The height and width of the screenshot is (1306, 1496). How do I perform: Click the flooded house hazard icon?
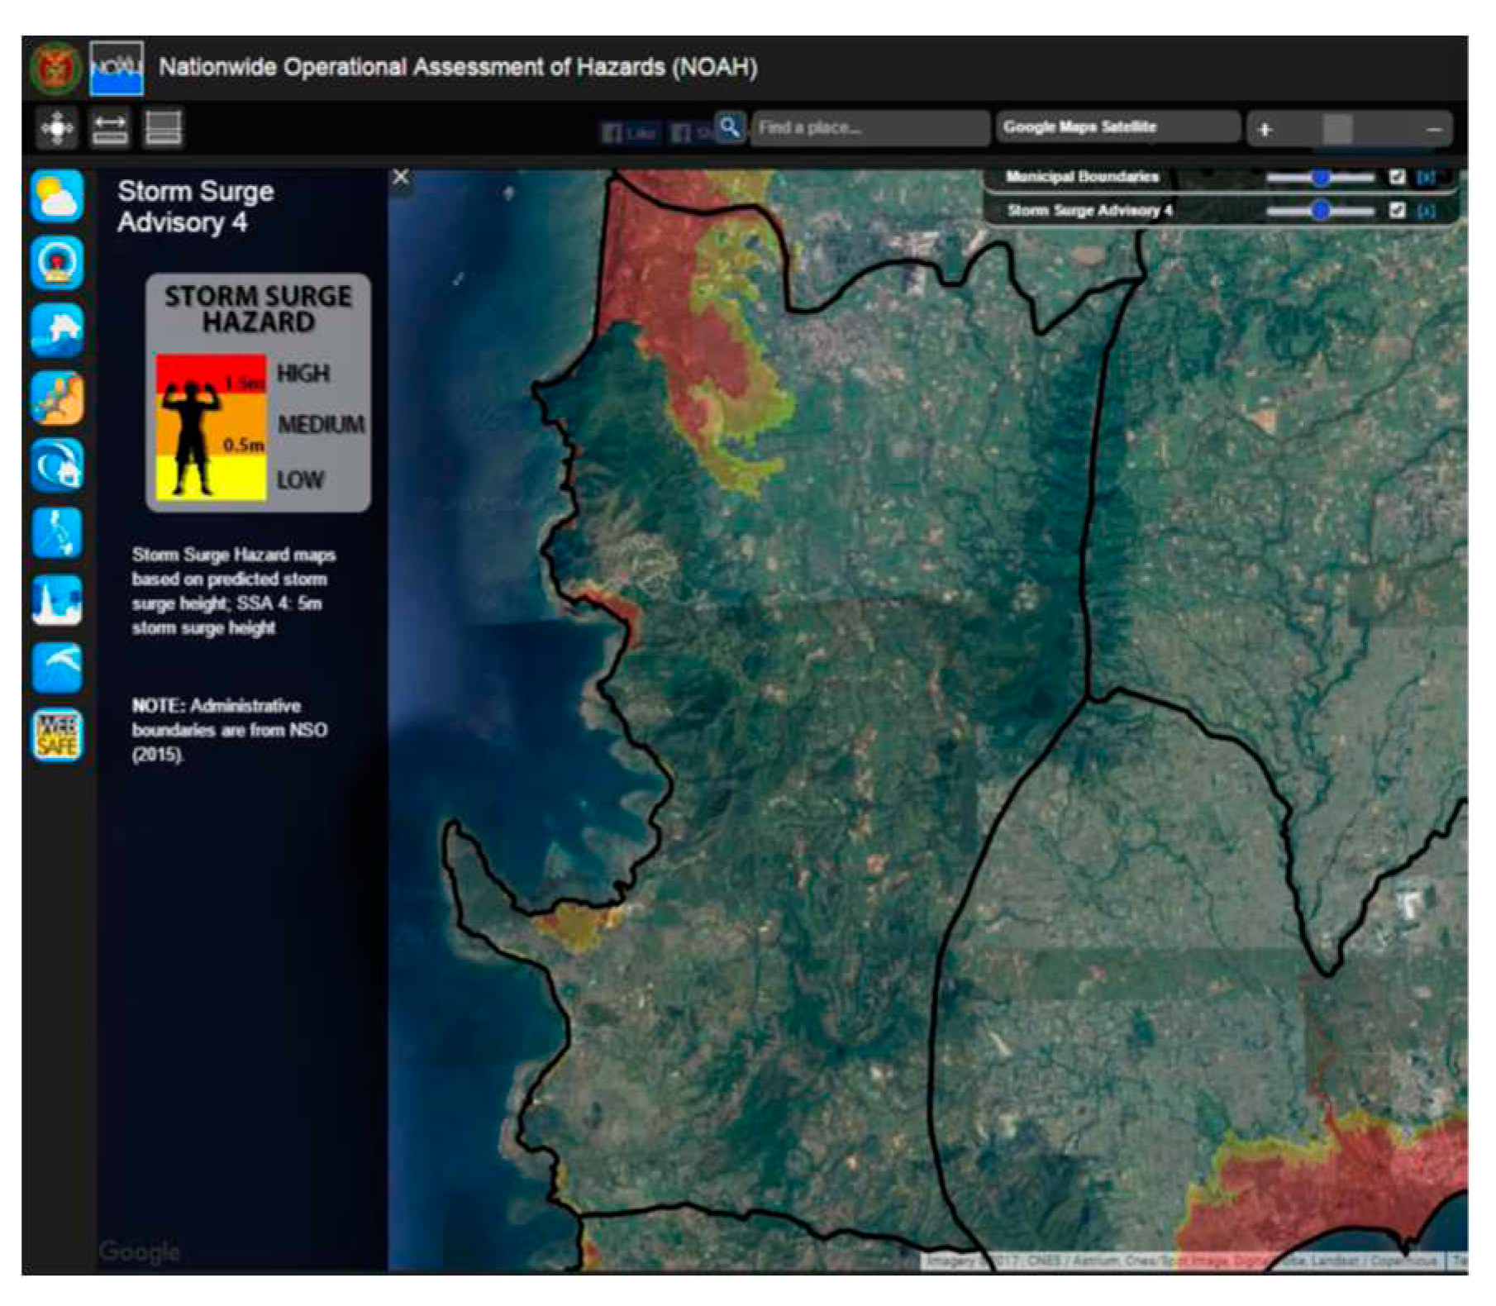coord(57,331)
